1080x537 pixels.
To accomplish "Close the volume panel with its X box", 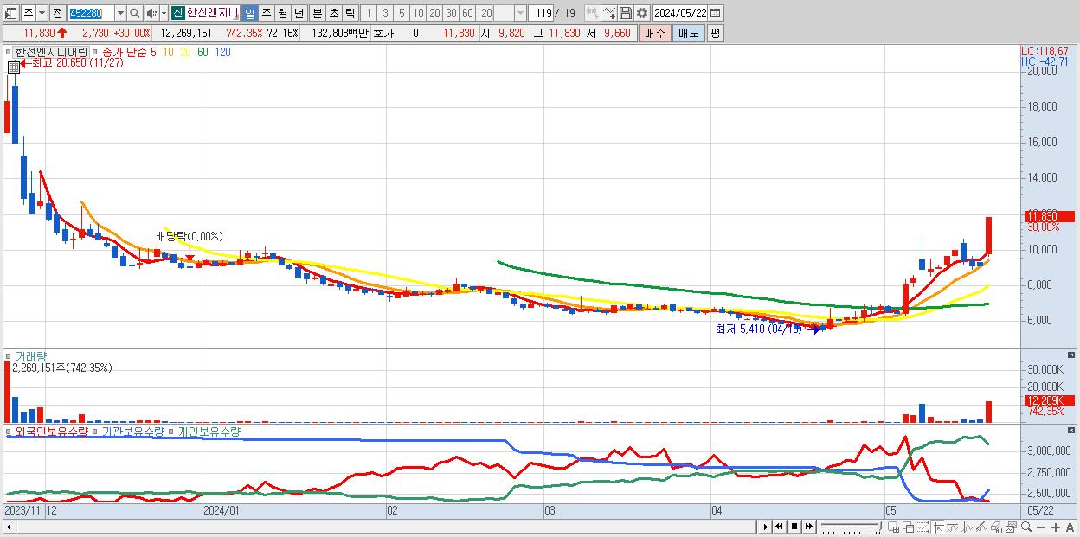I will (1073, 355).
